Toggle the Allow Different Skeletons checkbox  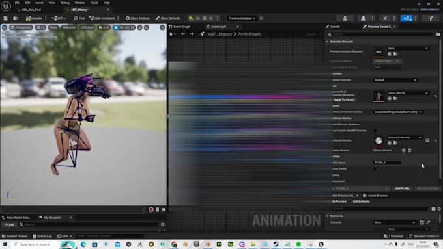375,124
